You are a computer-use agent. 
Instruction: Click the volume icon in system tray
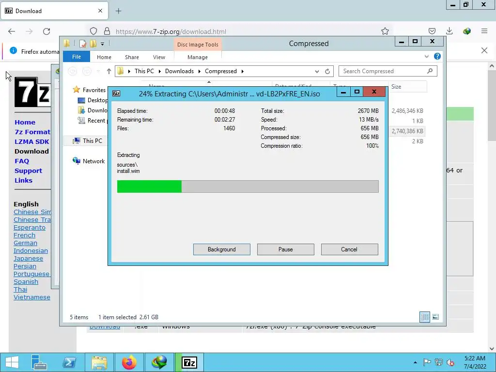450,362
